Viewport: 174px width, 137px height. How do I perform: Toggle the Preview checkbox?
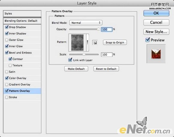coord(148,40)
